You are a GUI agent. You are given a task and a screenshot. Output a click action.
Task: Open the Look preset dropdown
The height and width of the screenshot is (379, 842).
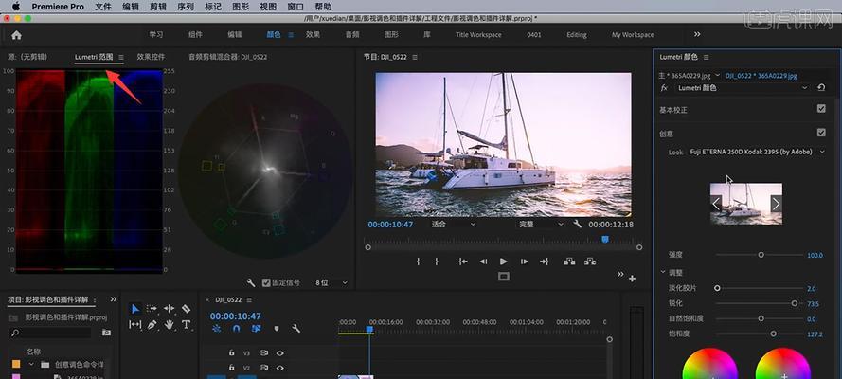pos(757,152)
